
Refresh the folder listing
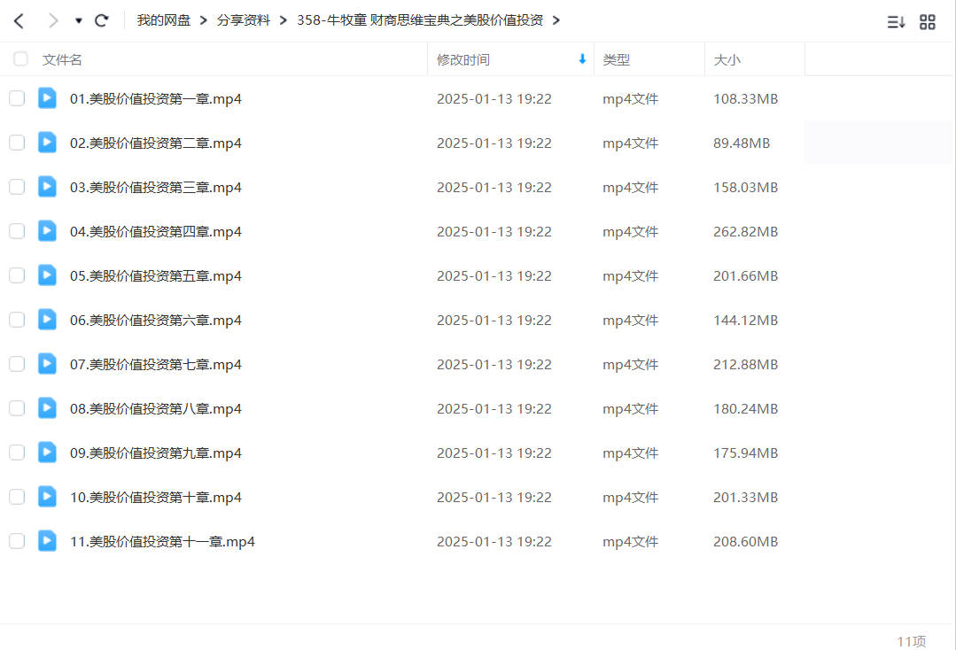click(x=102, y=20)
